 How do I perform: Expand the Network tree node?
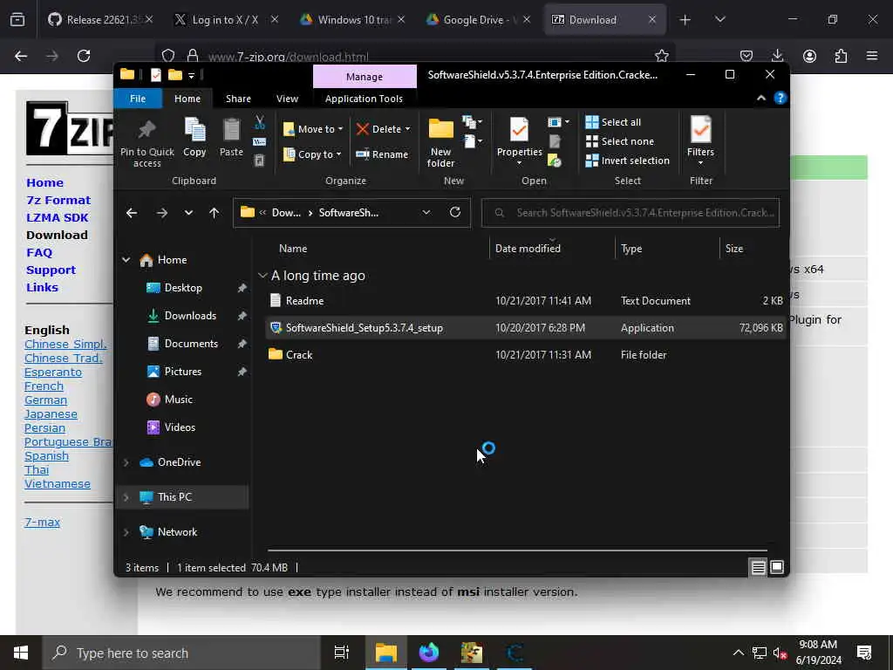(x=126, y=532)
